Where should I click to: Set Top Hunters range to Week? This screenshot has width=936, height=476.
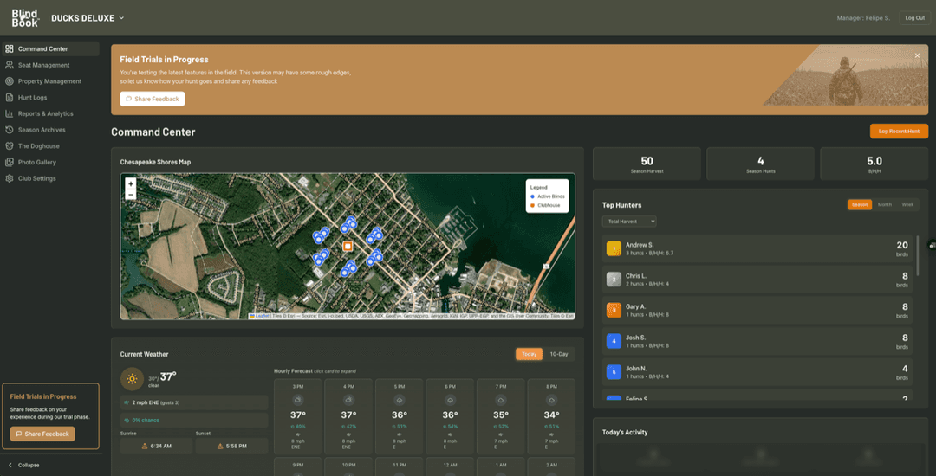907,204
